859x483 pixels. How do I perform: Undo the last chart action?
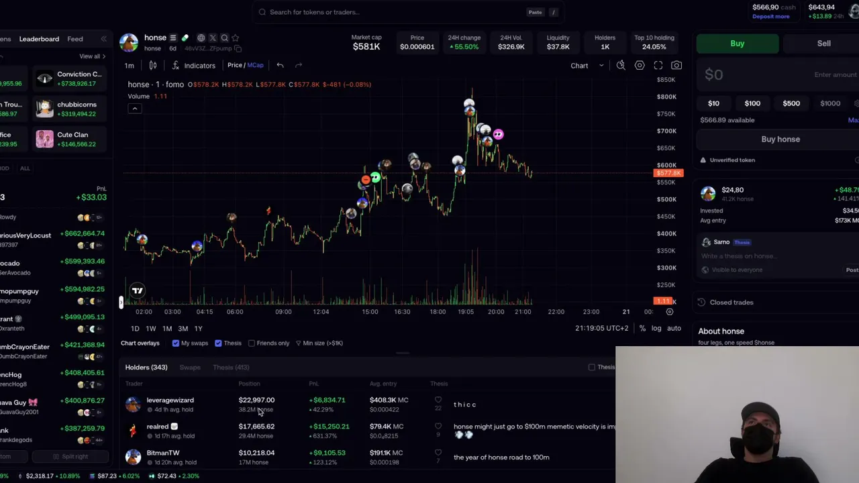[280, 65]
